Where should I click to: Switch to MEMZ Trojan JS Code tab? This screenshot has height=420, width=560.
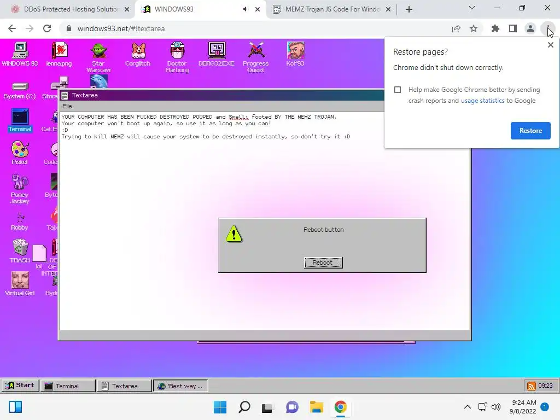click(x=332, y=9)
